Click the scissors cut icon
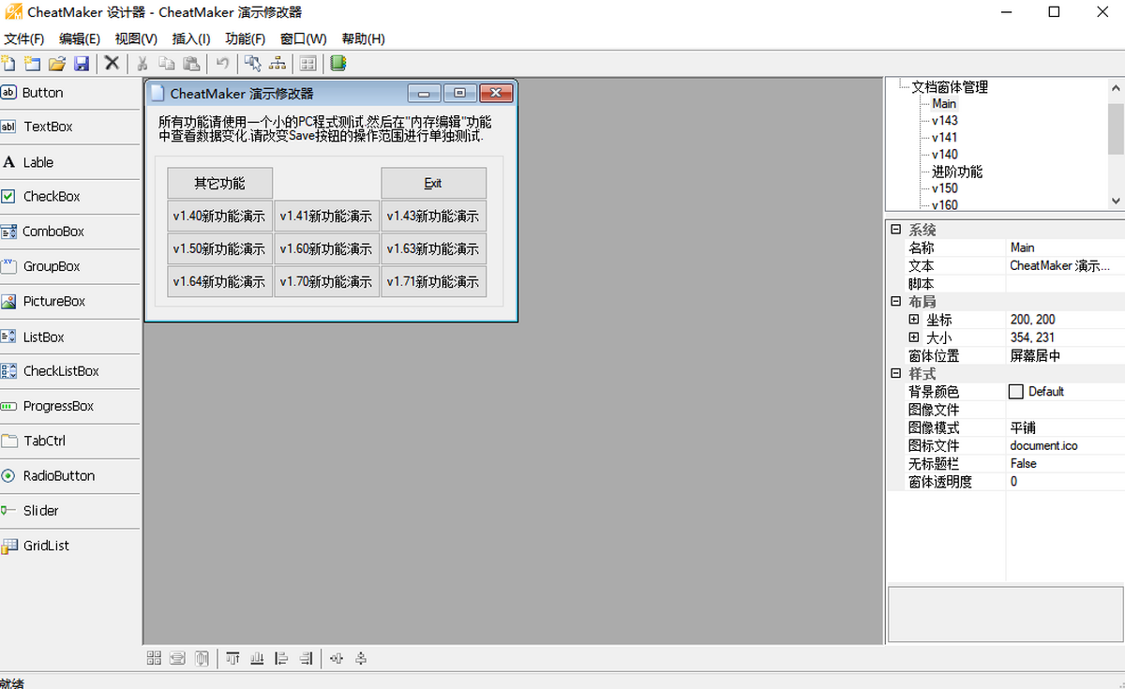 coord(142,64)
